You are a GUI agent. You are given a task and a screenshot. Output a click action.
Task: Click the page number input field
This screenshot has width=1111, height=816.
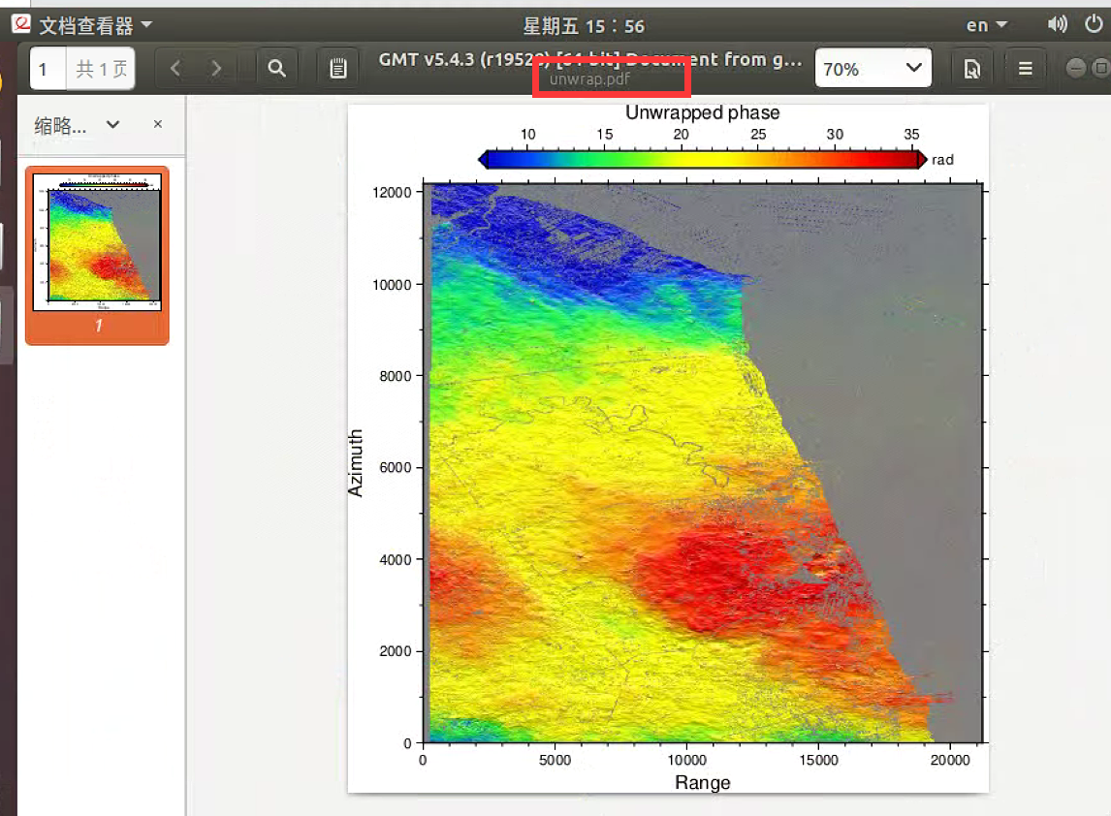click(48, 69)
